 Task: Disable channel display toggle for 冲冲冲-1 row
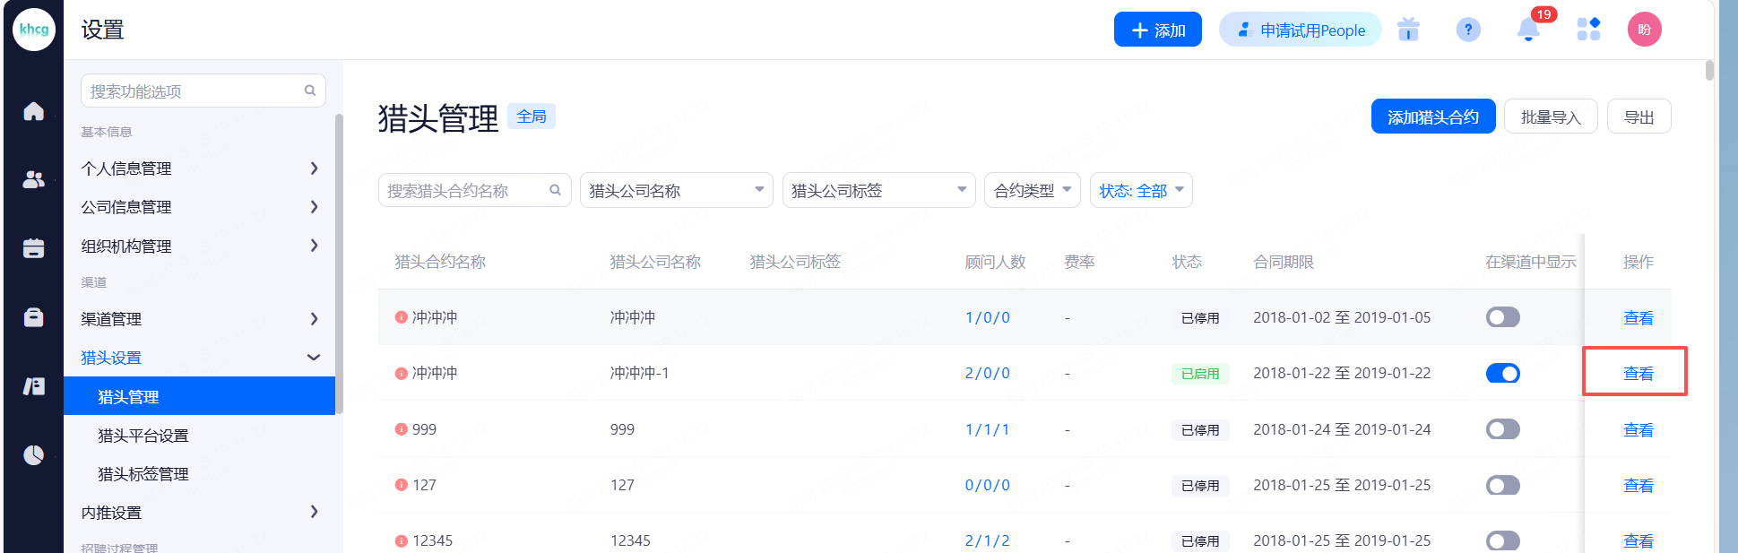(1502, 374)
